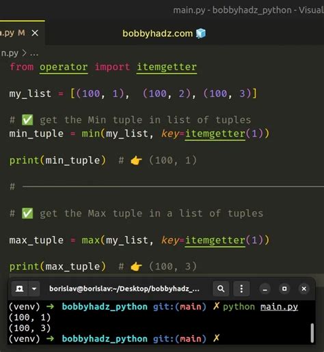Click max_tuple in the assignment line
This screenshot has height=352, width=324.
[x=36, y=241]
